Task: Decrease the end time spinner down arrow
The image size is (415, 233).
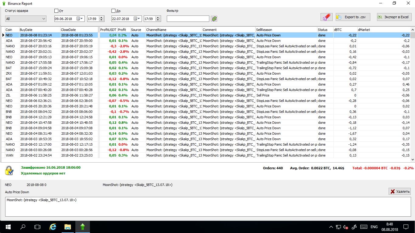Action: click(x=158, y=20)
